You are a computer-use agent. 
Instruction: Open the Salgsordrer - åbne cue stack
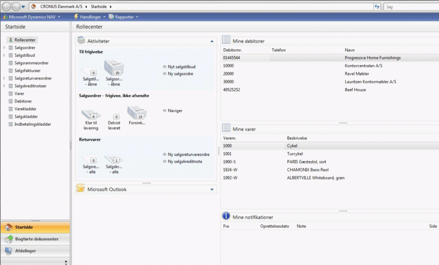114,73
